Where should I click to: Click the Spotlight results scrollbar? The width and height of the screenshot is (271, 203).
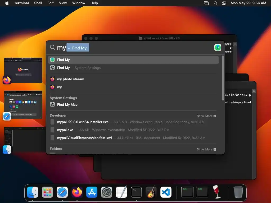coord(223,78)
